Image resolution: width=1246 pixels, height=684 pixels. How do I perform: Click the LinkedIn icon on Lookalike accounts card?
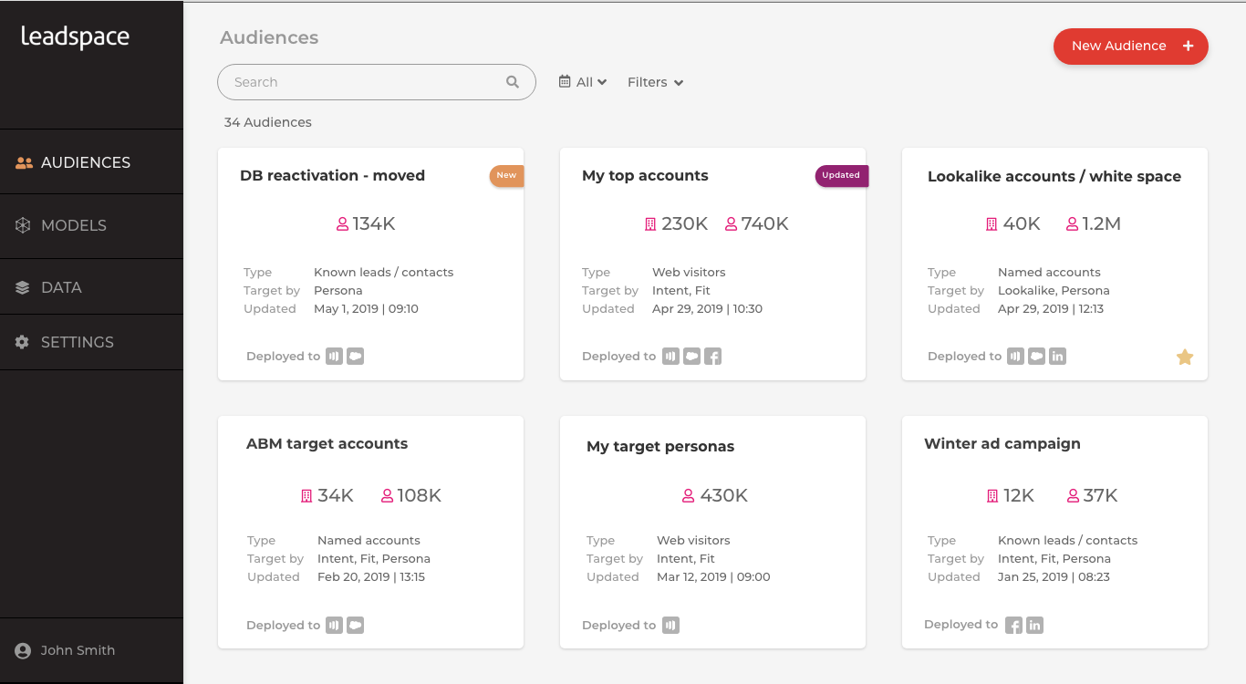pyautogui.click(x=1057, y=357)
